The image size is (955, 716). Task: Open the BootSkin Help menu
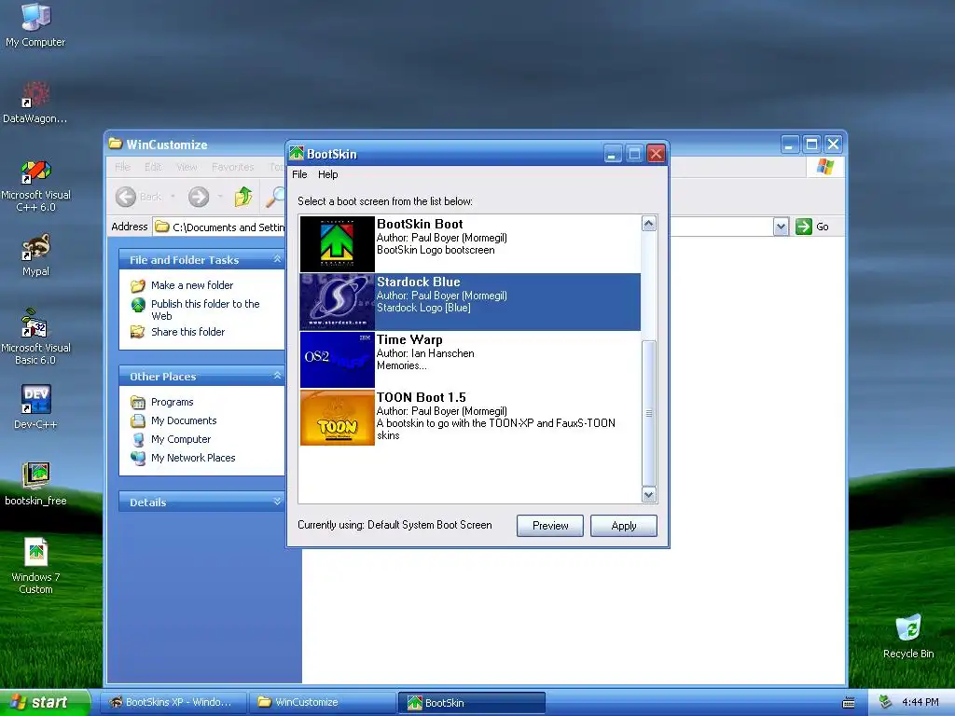[x=327, y=174]
